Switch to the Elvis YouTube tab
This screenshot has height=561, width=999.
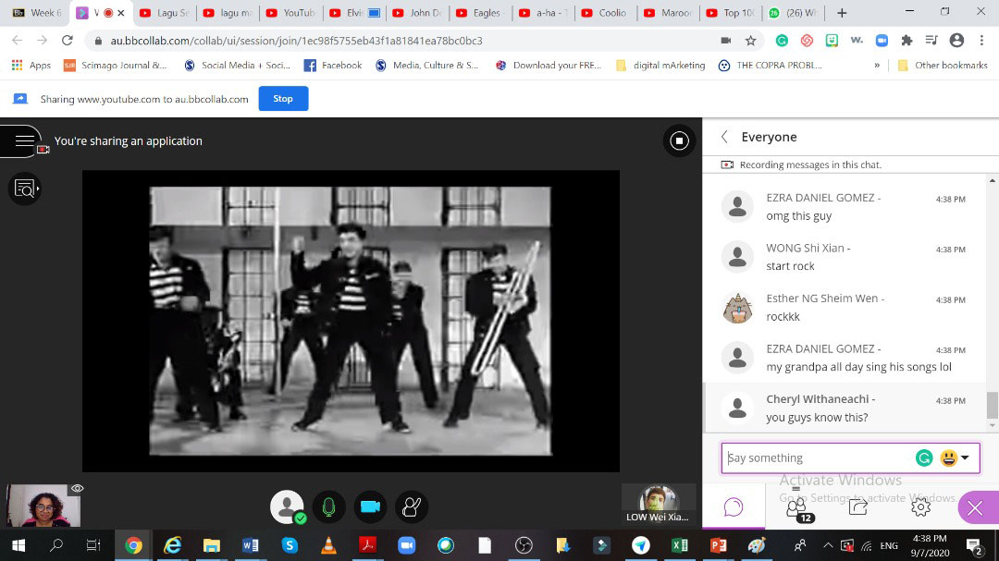pos(354,13)
